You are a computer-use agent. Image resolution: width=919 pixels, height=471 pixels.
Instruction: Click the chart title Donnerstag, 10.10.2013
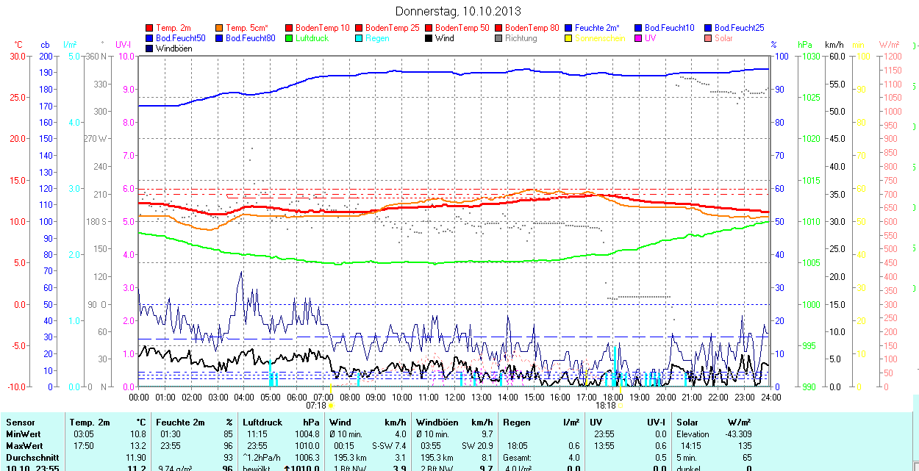pos(458,11)
